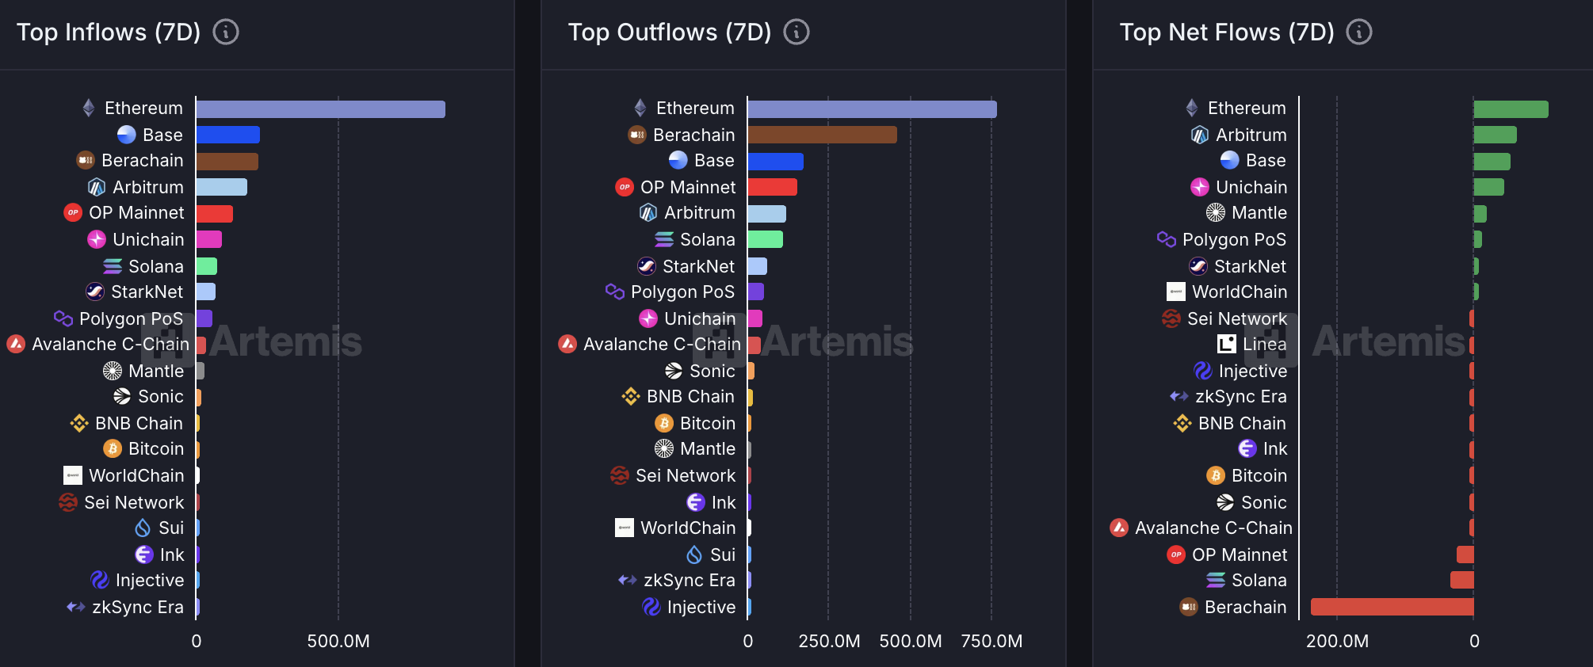Click the Injective label in Top Inflows
1593x667 pixels.
(150, 581)
